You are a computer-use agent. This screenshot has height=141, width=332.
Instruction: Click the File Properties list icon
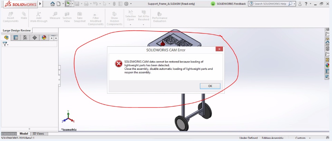tap(120, 3)
